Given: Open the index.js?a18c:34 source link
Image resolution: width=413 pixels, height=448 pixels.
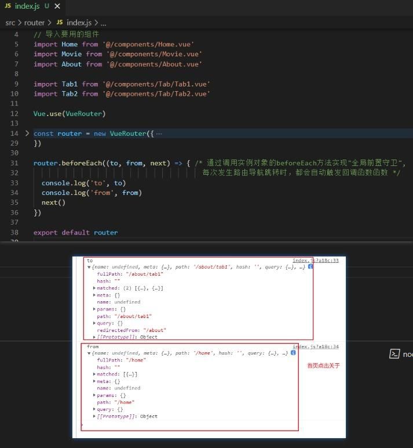Looking at the screenshot, I should pos(315,346).
